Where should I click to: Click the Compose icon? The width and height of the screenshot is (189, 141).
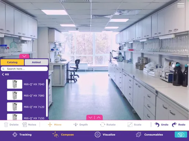coord(55,135)
